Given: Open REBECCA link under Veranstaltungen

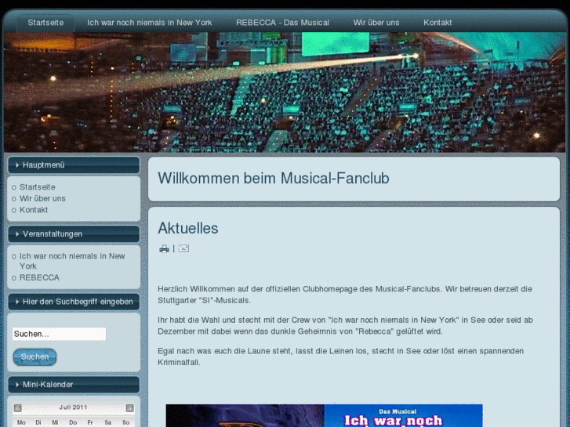Looking at the screenshot, I should click(39, 277).
